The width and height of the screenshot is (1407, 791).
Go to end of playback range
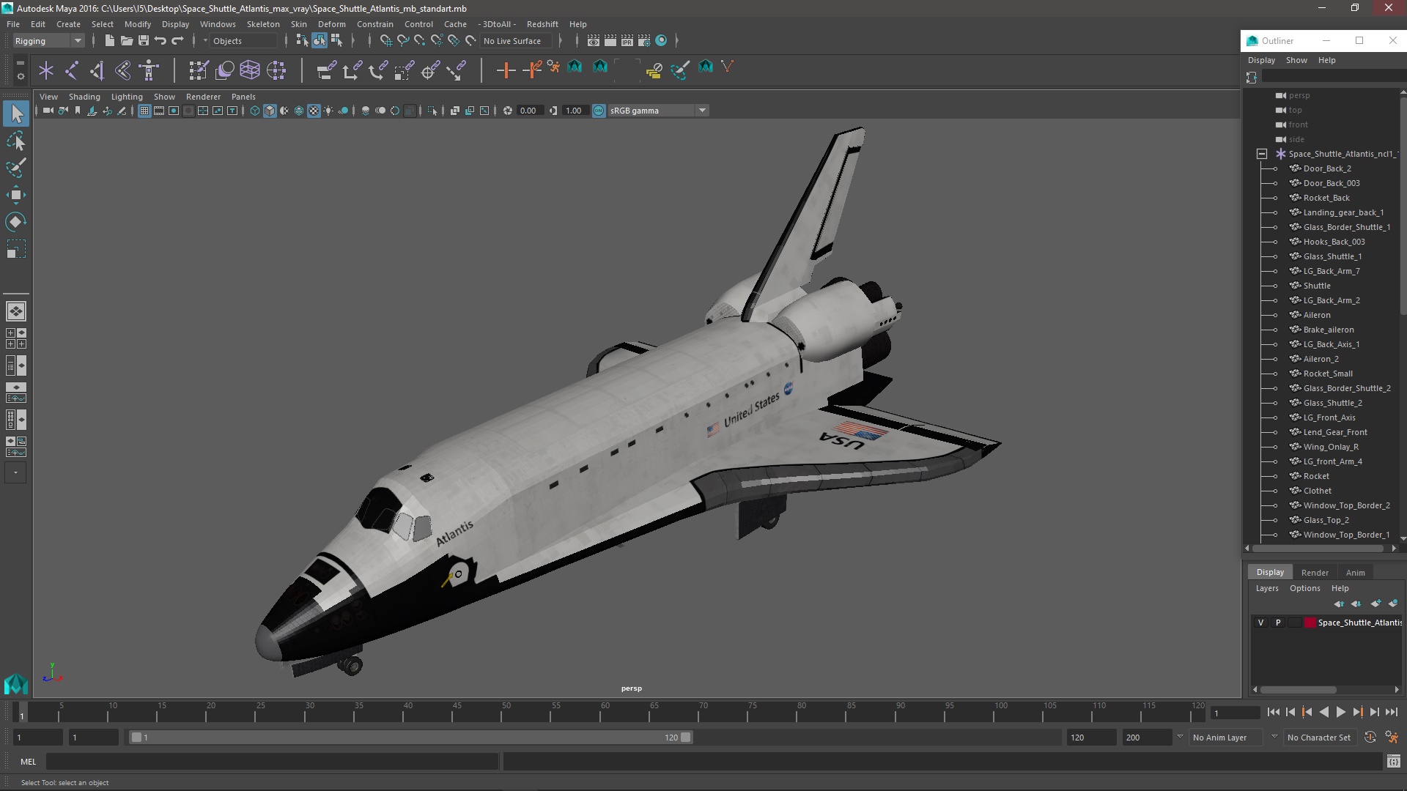1391,712
